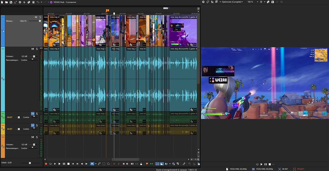
Task: Go to start of project
Action: tap(73, 164)
